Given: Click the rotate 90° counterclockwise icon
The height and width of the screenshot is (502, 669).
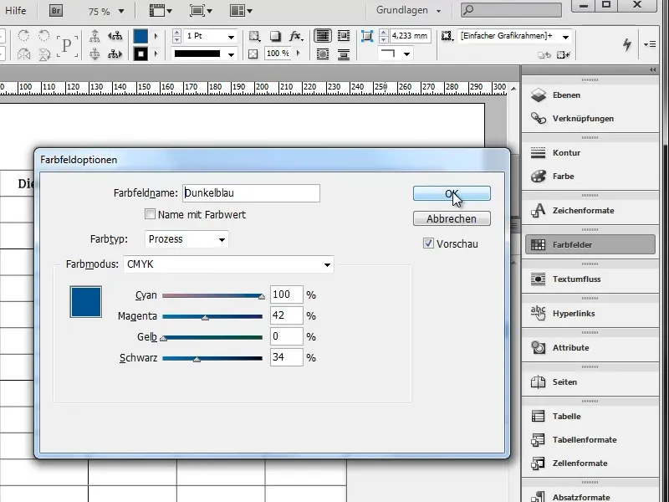Looking at the screenshot, I should 44,36.
